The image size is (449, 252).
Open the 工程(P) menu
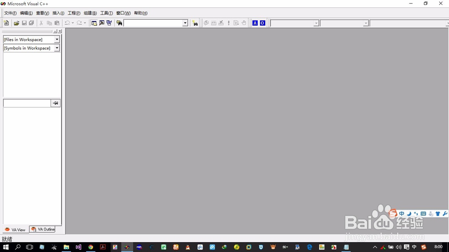74,13
